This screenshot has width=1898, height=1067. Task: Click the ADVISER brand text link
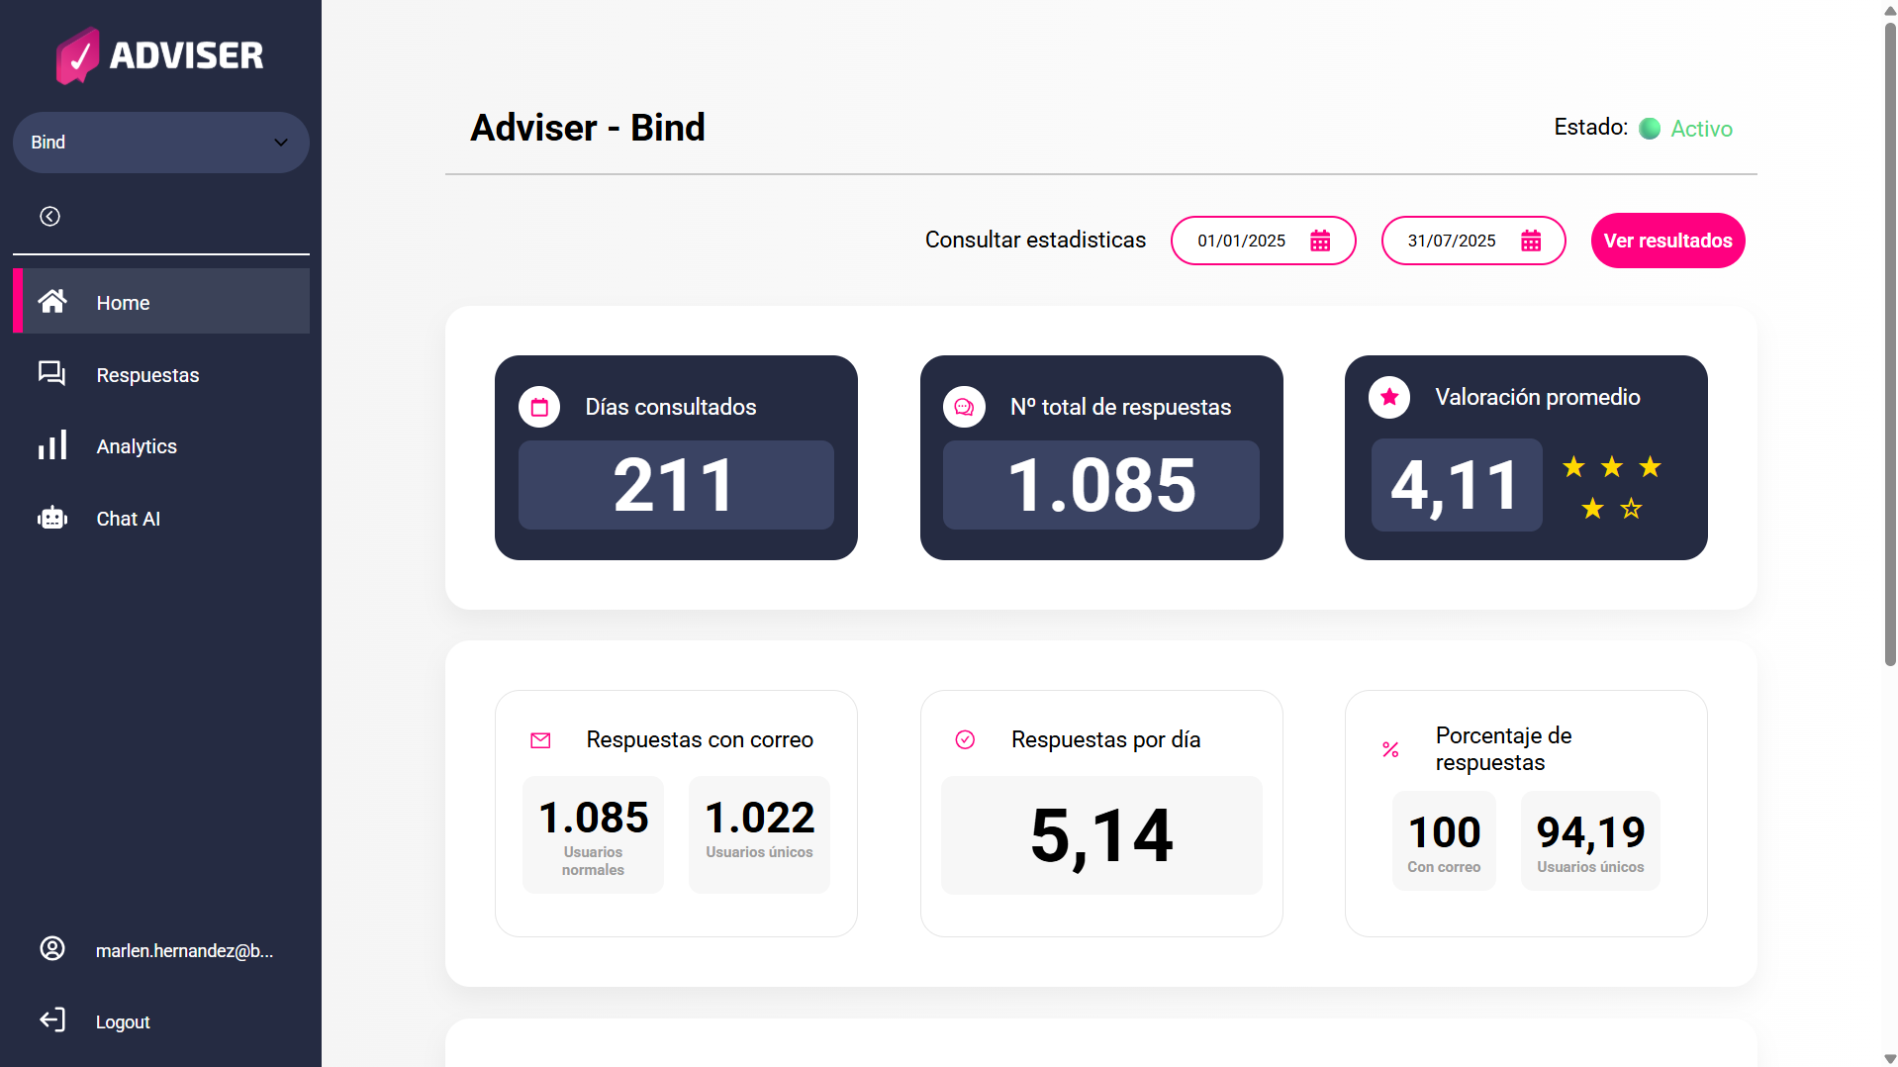click(x=187, y=55)
